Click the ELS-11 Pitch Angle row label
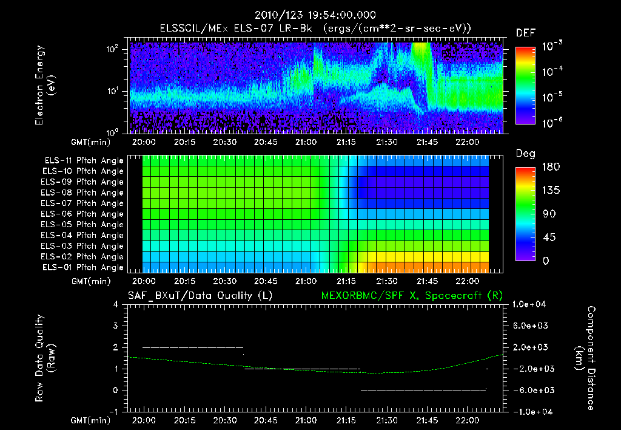The height and width of the screenshot is (430, 621). (x=84, y=161)
